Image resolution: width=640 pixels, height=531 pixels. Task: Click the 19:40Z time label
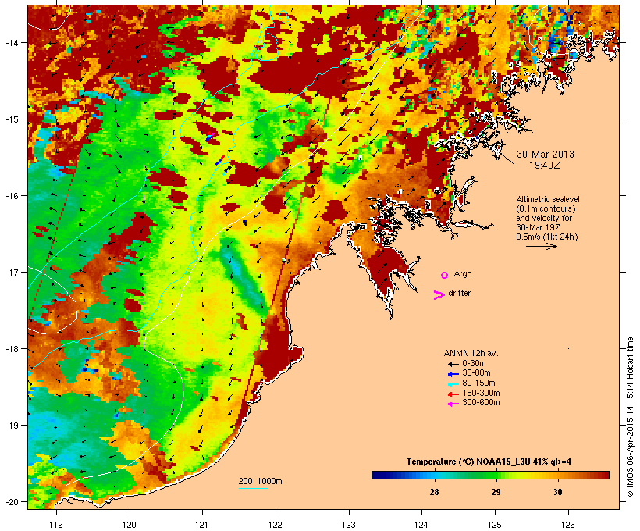click(x=545, y=166)
